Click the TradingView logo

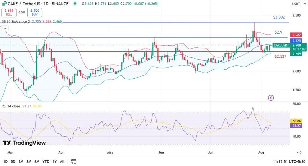point(24,143)
